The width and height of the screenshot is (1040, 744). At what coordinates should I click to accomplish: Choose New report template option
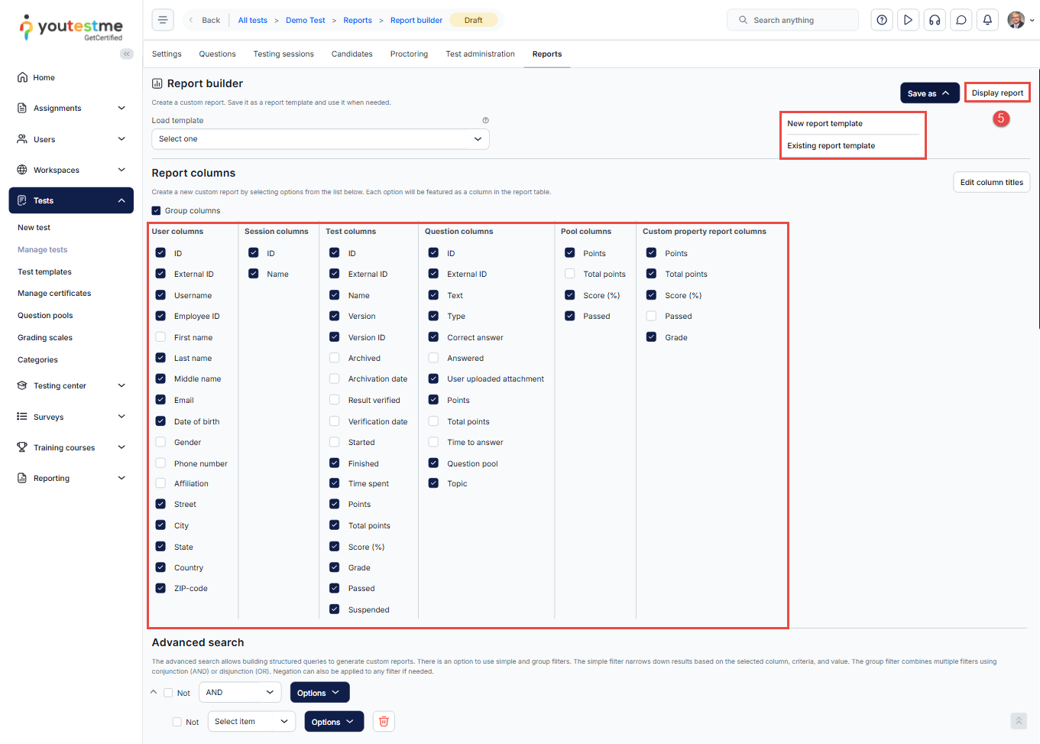point(825,124)
